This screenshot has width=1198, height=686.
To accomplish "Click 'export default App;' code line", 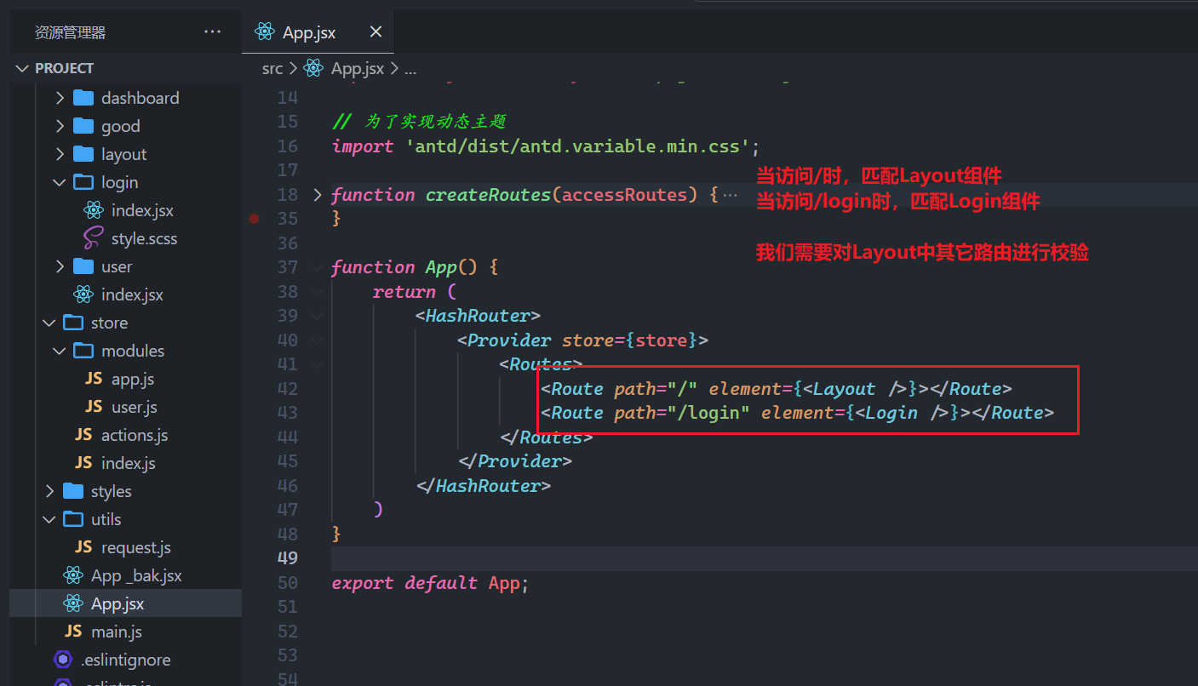I will pyautogui.click(x=431, y=583).
